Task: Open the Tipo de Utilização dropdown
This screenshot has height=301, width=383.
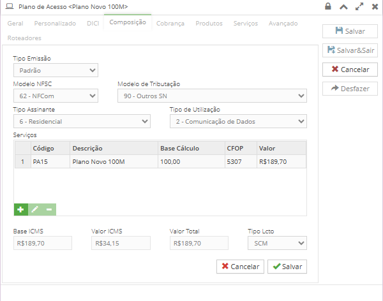Action: [237, 121]
